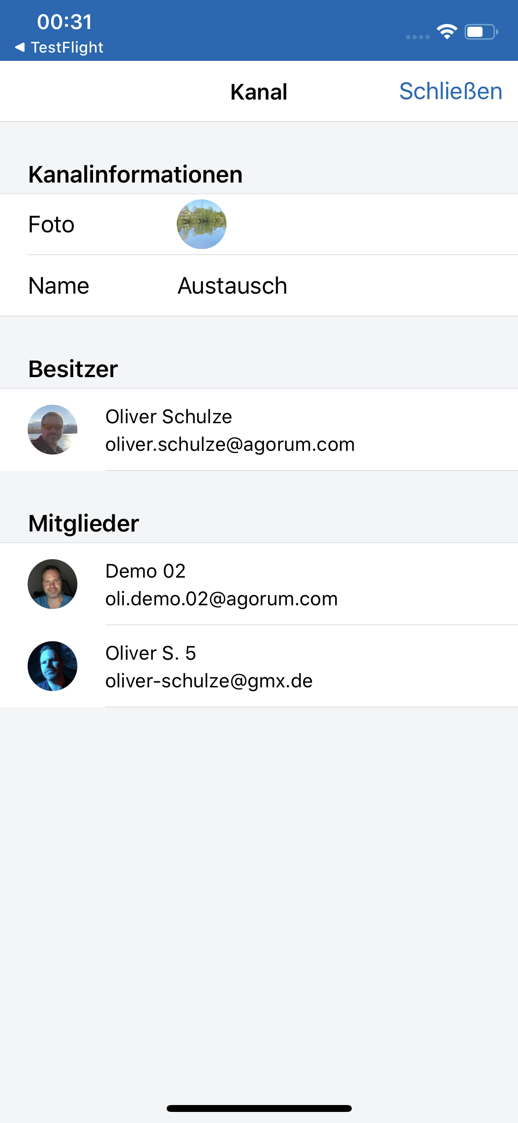Tap the Name row label

pyautogui.click(x=58, y=286)
